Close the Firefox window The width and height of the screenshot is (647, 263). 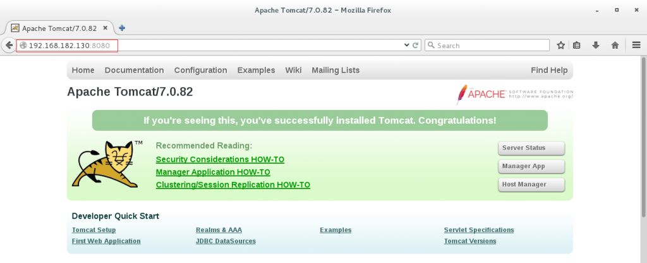(x=636, y=10)
